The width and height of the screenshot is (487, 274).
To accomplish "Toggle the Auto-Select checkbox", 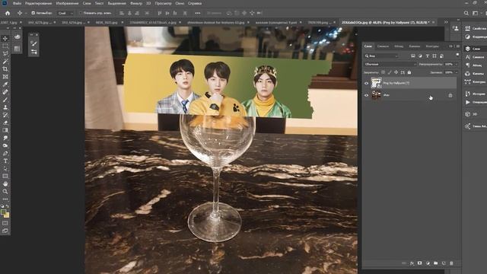I will pyautogui.click(x=33, y=13).
